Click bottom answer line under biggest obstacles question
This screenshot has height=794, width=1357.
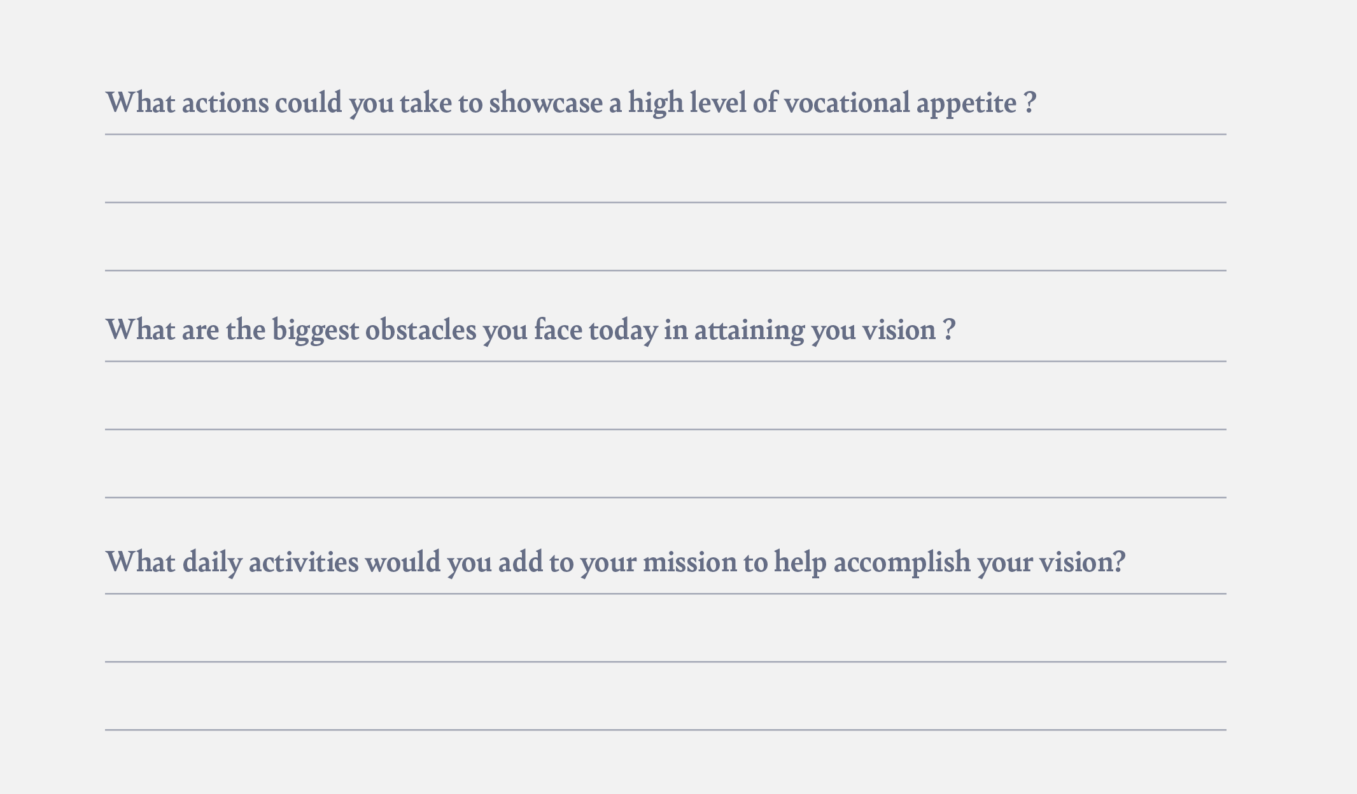pyautogui.click(x=666, y=498)
